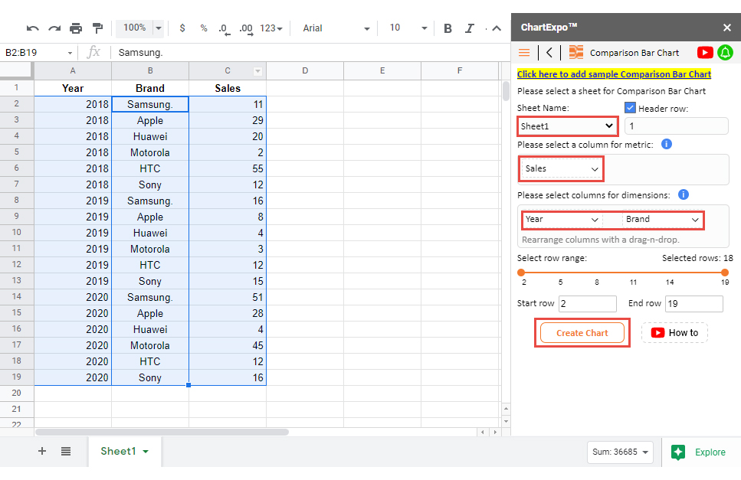
Task: Click info icon next to dimensions label
Action: pos(684,194)
